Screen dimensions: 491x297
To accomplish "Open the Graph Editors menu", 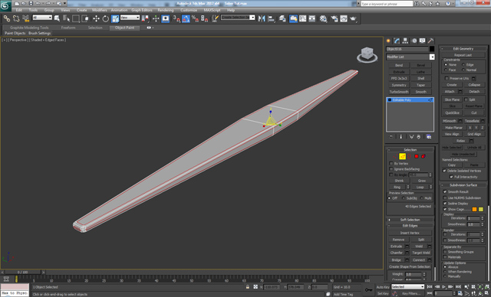I will pos(141,10).
